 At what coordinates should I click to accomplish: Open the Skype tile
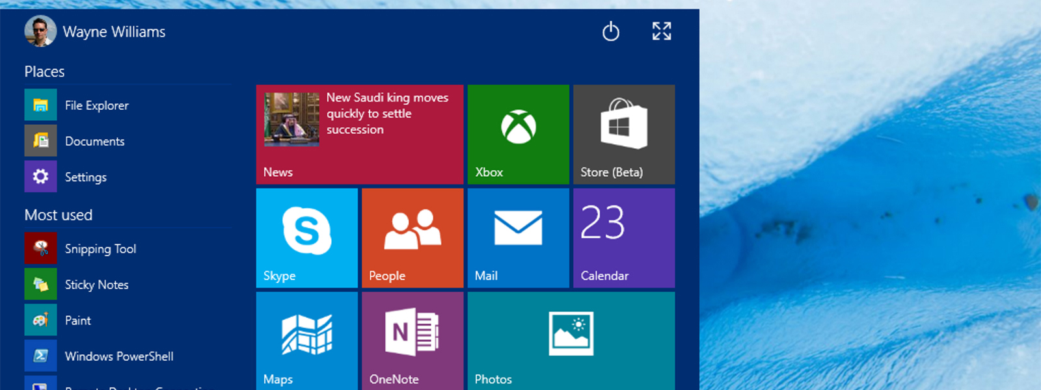pyautogui.click(x=307, y=238)
